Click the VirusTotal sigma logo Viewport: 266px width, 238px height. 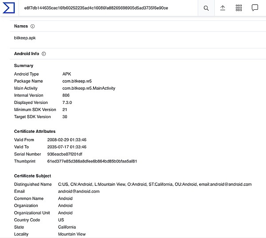click(x=9, y=8)
